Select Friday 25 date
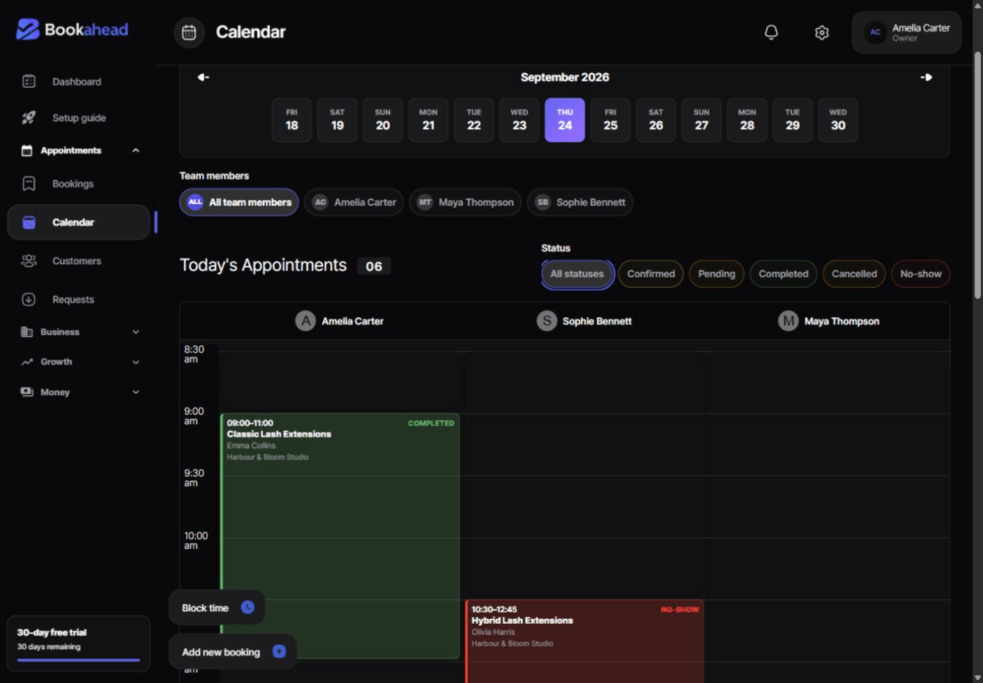This screenshot has width=983, height=683. [611, 120]
